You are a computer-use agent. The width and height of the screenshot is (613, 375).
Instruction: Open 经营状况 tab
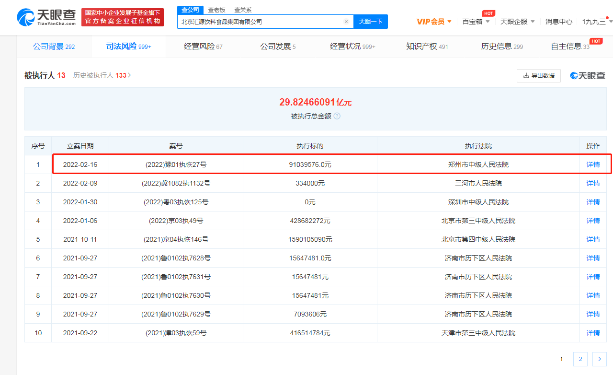point(352,47)
